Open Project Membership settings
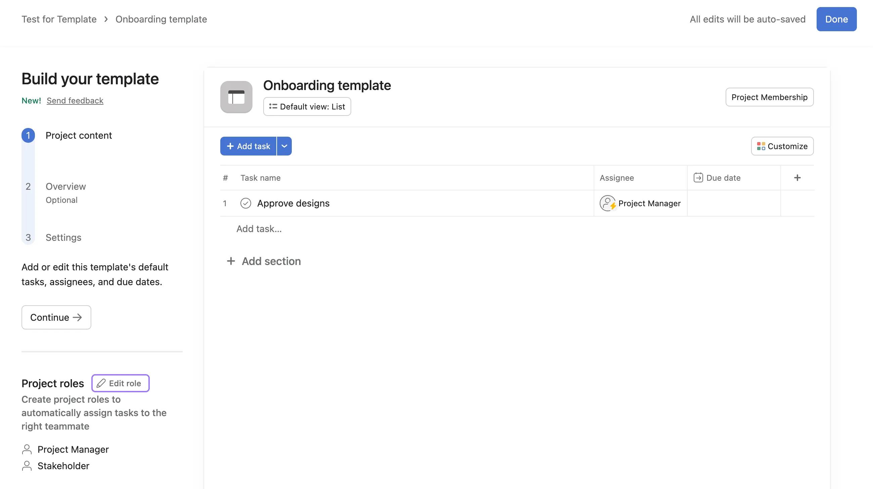The image size is (873, 489). pyautogui.click(x=769, y=97)
